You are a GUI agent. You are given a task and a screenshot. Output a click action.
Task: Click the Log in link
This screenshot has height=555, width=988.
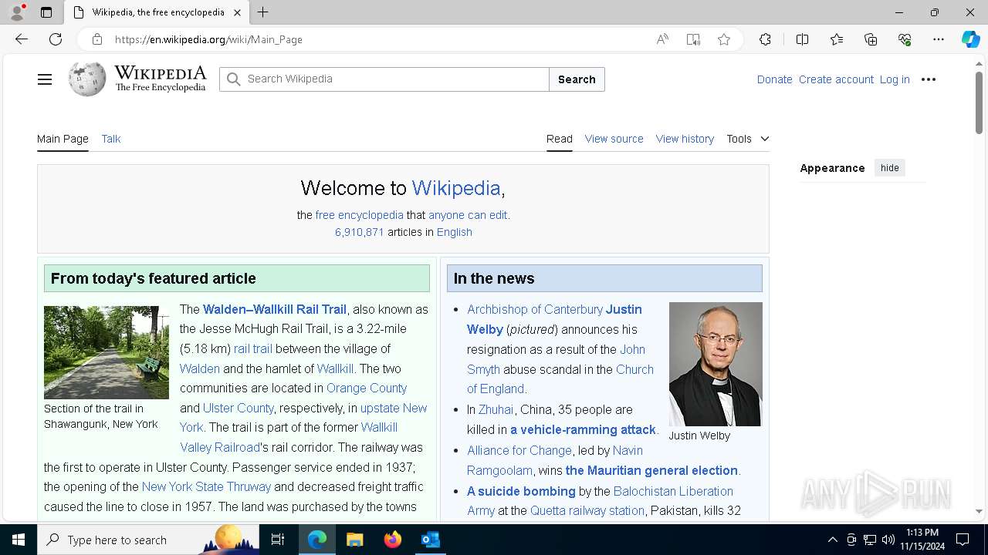click(895, 79)
